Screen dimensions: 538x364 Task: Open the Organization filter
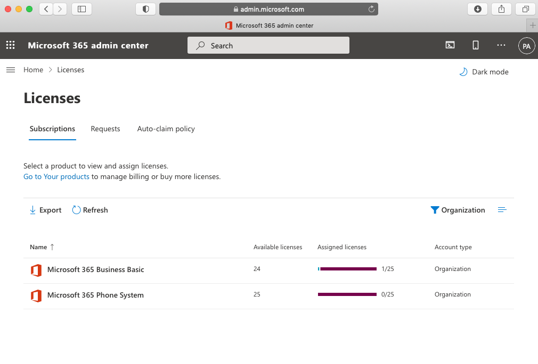[458, 210]
